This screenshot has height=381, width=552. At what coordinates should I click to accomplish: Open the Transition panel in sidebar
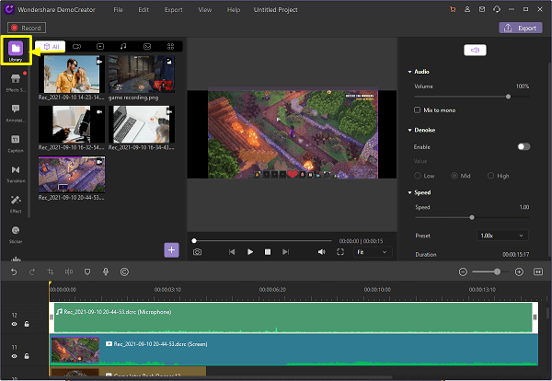coord(16,173)
